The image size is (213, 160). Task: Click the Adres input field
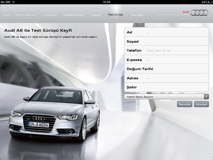click(166, 78)
